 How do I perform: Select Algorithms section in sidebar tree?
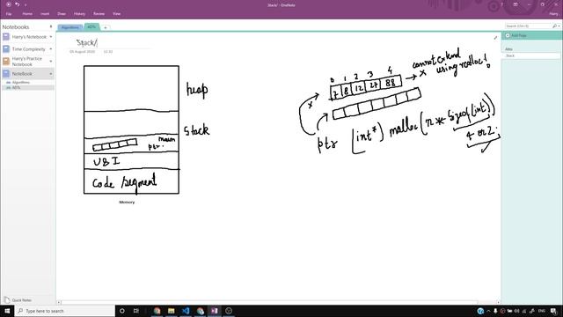coord(21,82)
